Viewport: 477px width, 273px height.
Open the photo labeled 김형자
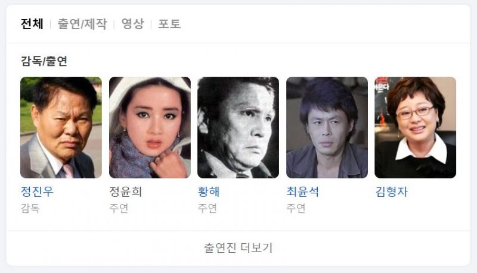[x=415, y=127]
